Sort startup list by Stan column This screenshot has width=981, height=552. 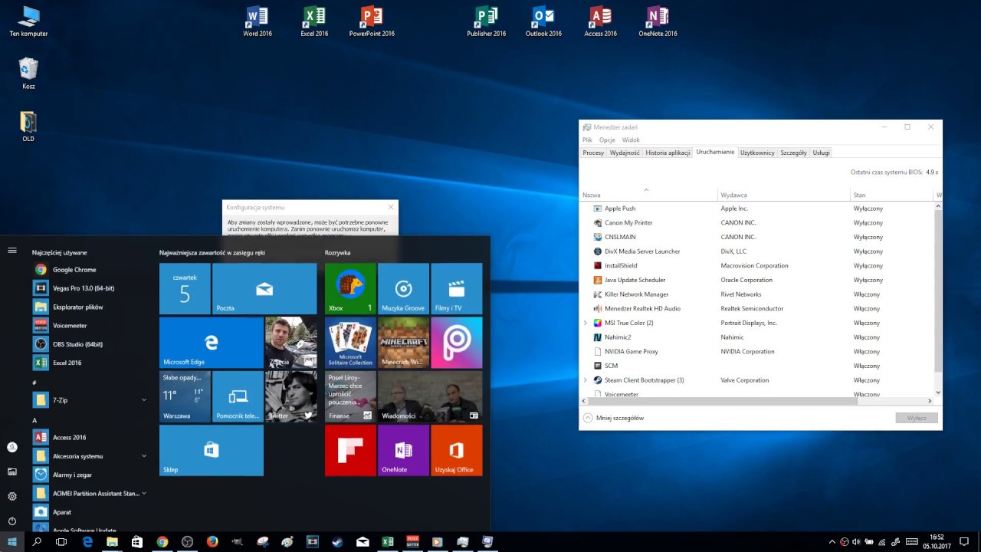[x=892, y=195]
